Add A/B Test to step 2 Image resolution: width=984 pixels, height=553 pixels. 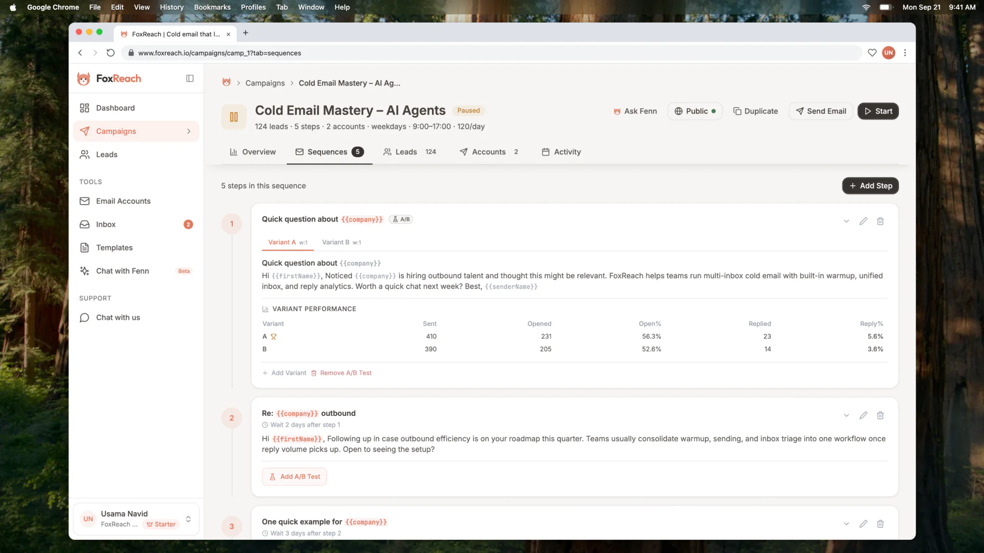click(x=294, y=477)
